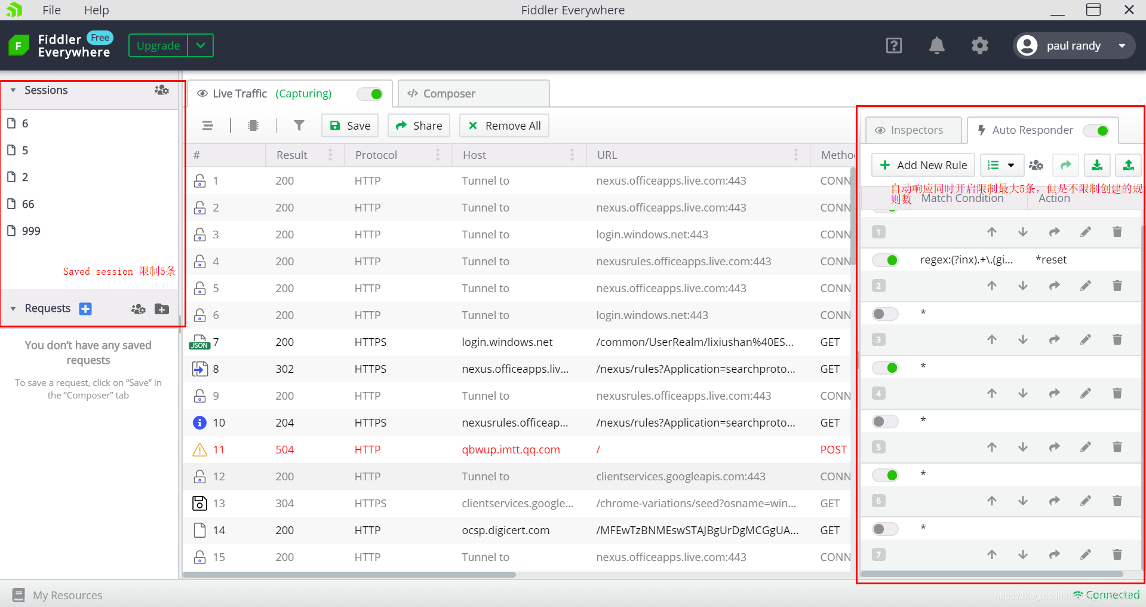Open URL column options menu
The width and height of the screenshot is (1146, 607).
pos(796,155)
